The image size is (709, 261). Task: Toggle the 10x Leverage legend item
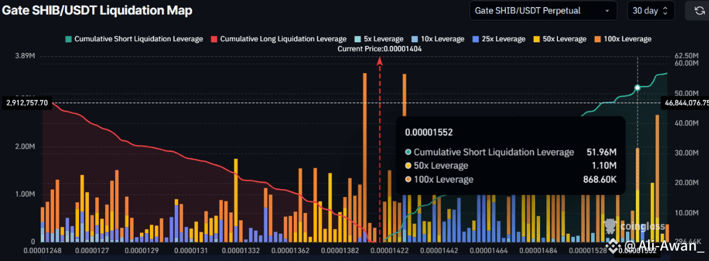437,39
